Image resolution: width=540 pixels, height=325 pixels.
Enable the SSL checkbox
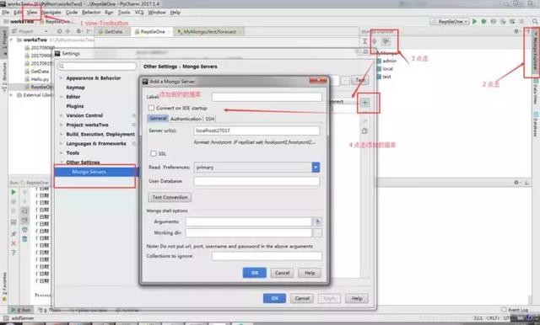pos(154,153)
